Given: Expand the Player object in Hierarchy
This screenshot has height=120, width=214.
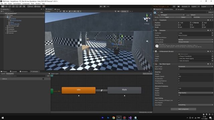Looking at the screenshot, I should (x=6, y=15).
